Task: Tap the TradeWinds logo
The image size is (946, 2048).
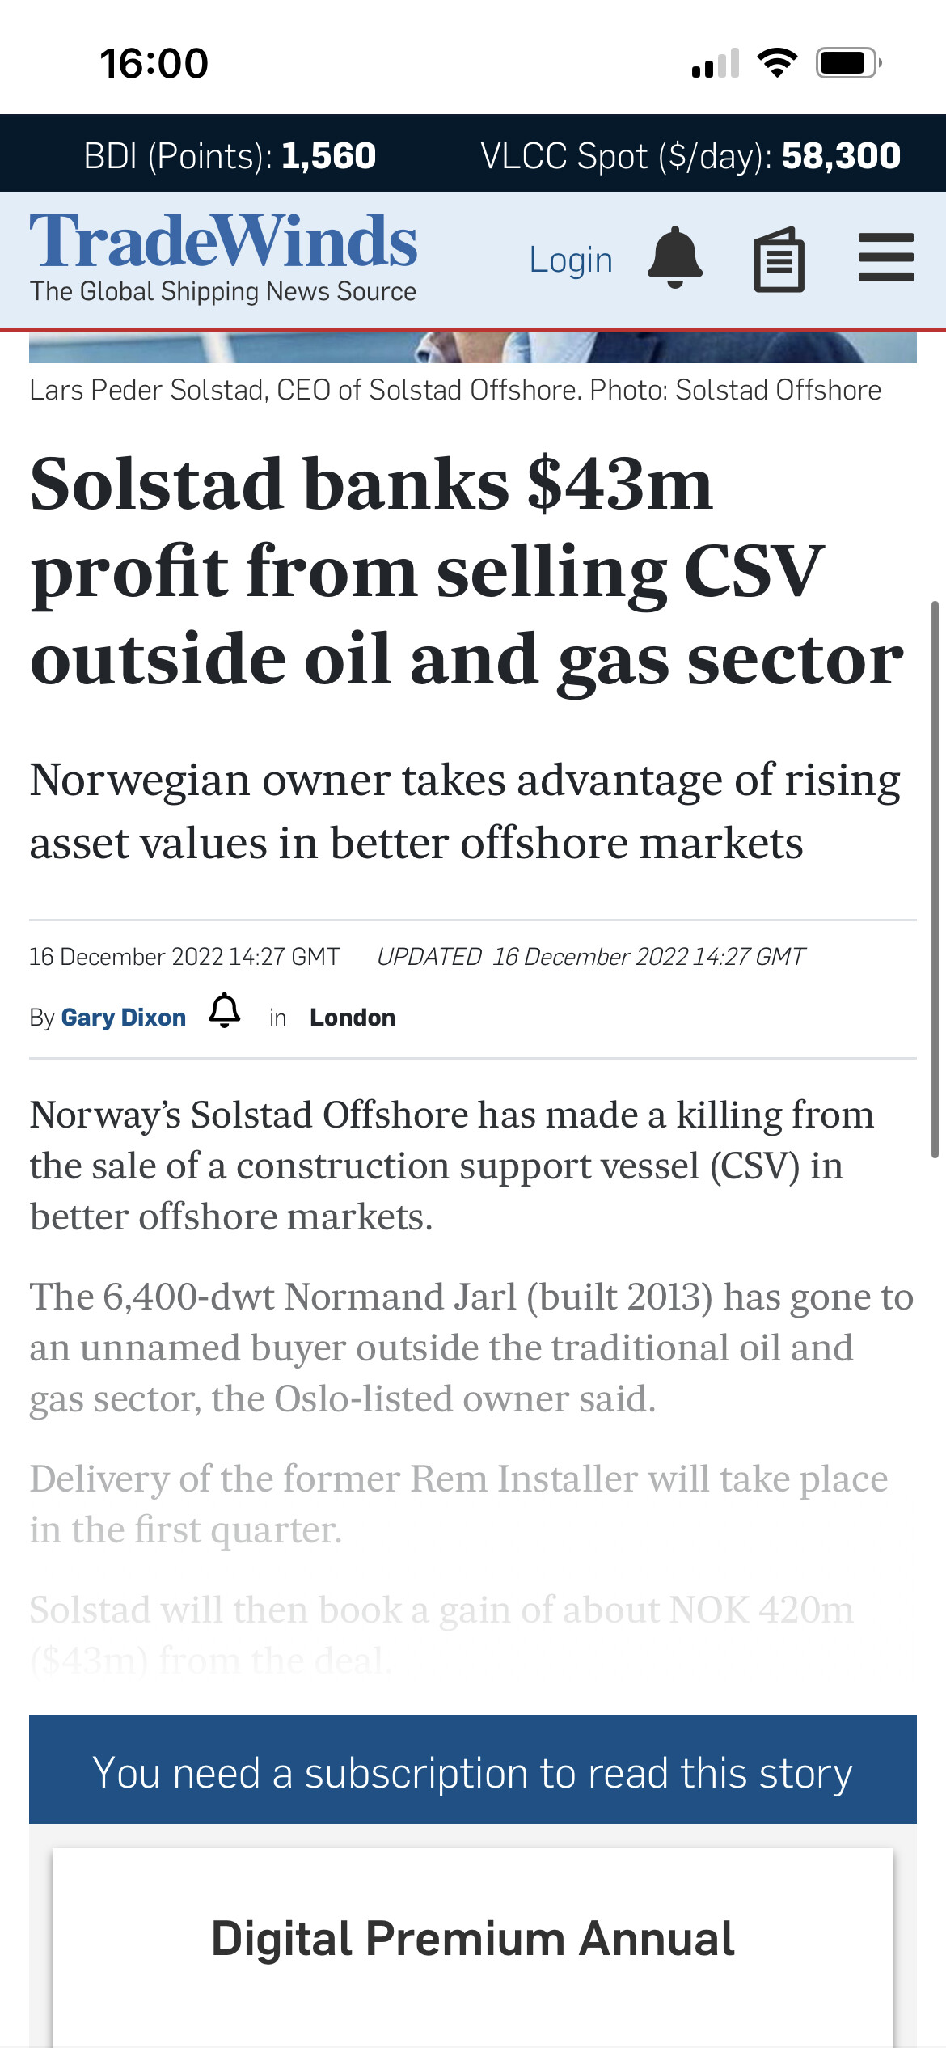Action: pyautogui.click(x=223, y=256)
